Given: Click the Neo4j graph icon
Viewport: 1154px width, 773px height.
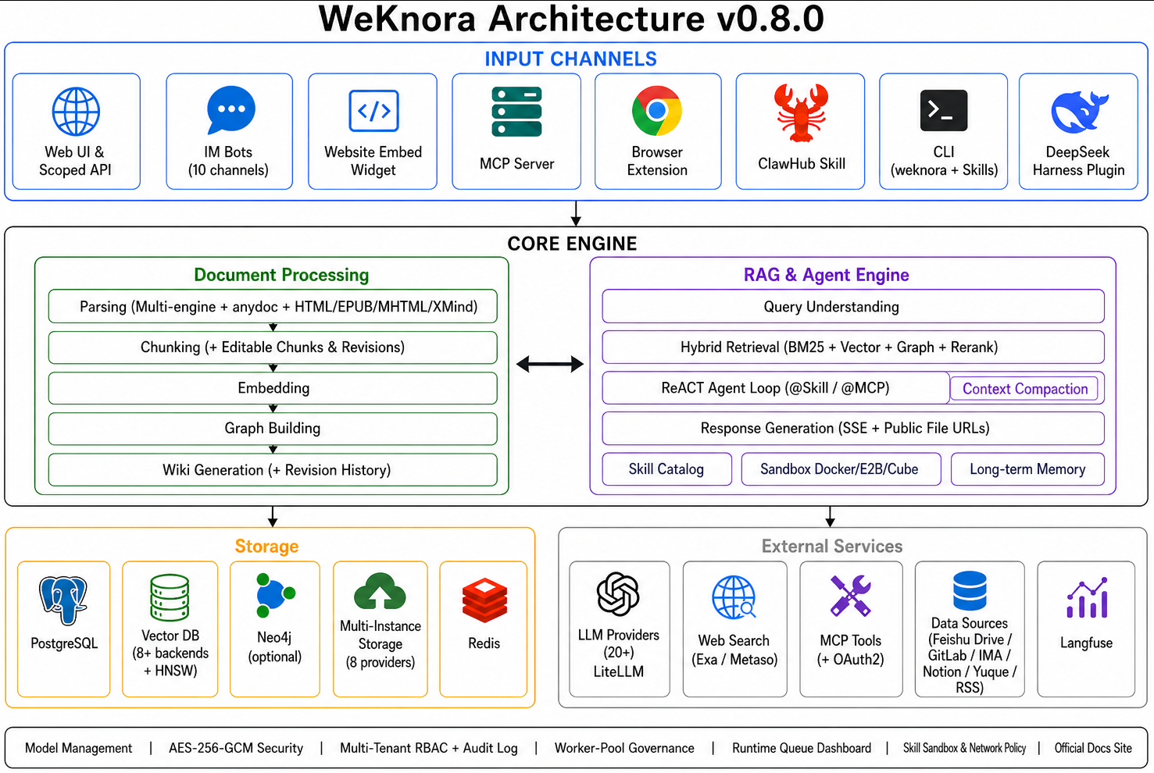Looking at the screenshot, I should click(x=275, y=596).
